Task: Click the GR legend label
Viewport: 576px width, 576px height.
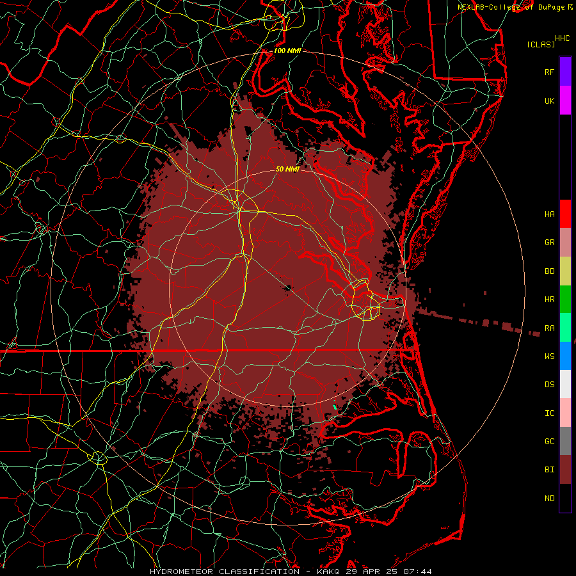Action: 549,243
